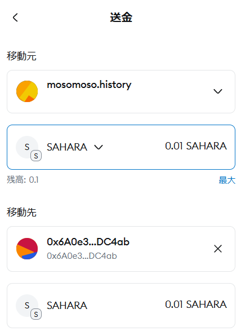The height and width of the screenshot is (331, 241).
Task: Expand the sender account dropdown chevron
Action: pos(218,91)
